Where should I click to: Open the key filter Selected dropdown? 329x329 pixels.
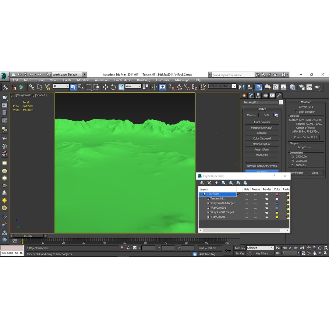[x=260, y=248]
